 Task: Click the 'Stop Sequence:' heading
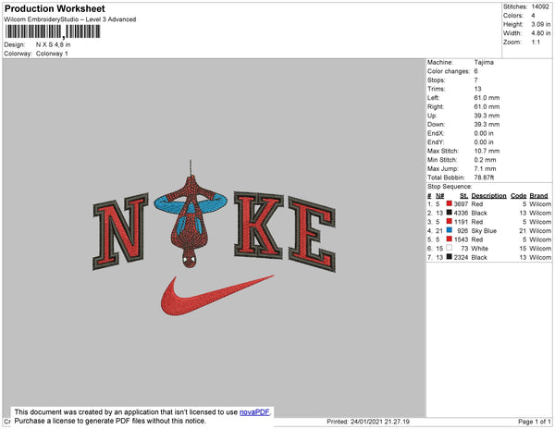pyautogui.click(x=450, y=187)
